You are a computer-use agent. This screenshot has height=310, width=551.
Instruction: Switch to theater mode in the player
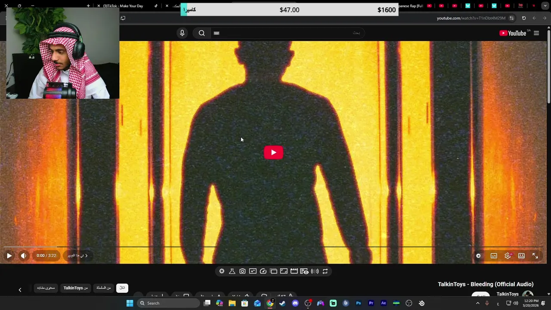pyautogui.click(x=521, y=256)
